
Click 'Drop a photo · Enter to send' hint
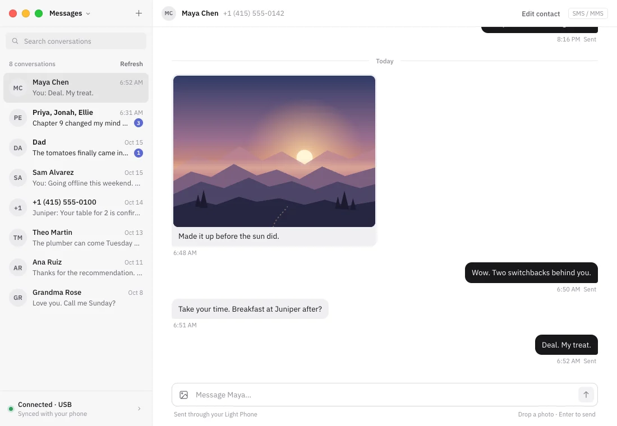coord(557,414)
